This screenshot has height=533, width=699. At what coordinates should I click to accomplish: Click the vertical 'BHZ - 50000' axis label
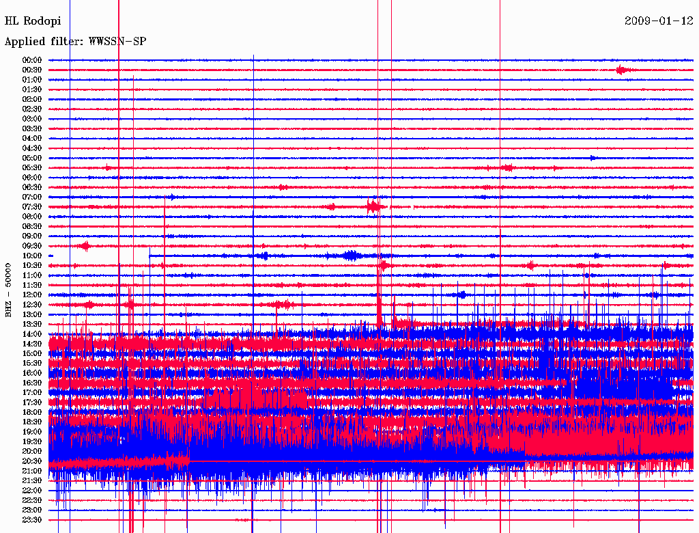coord(8,290)
